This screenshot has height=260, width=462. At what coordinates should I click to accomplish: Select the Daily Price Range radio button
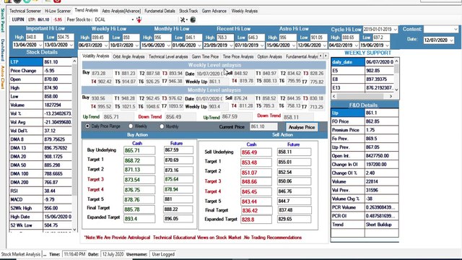point(87,126)
